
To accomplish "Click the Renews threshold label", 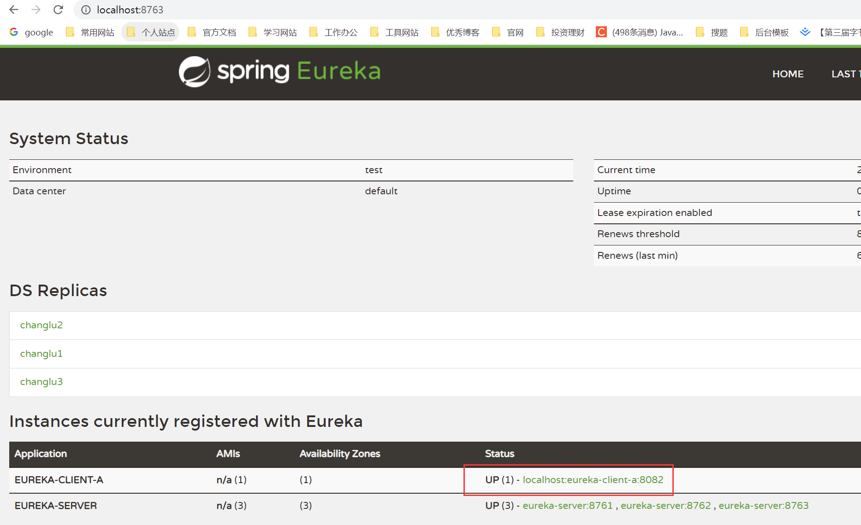I will click(638, 234).
